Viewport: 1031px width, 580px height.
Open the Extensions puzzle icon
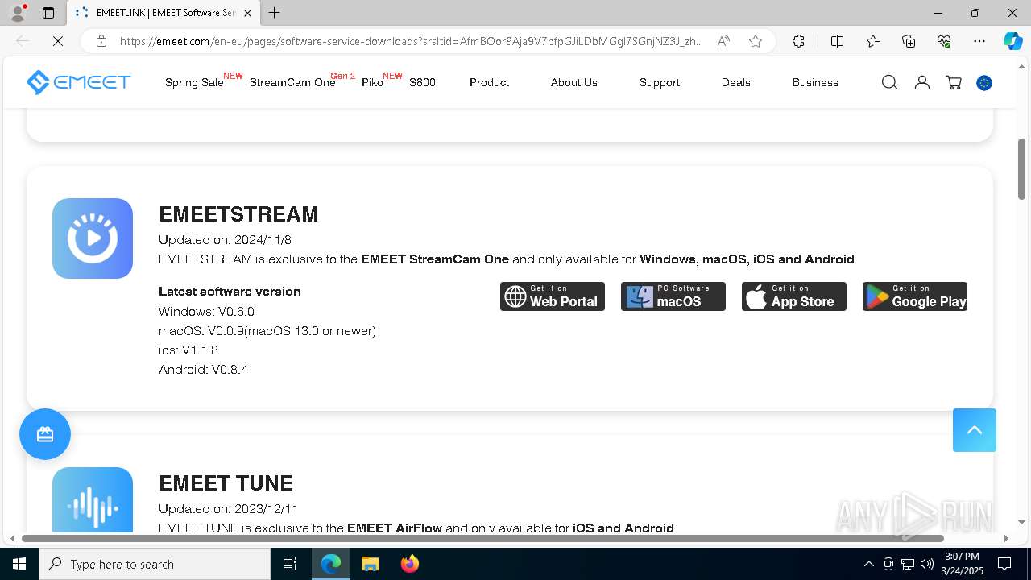point(798,41)
